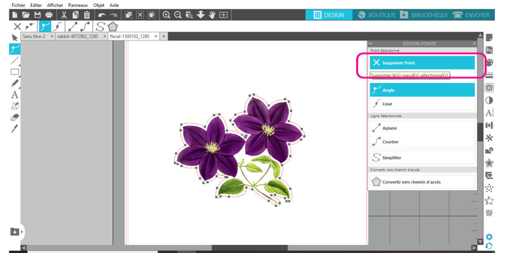Switch to the DESIGN mode tab
506x253 pixels.
coord(328,15)
